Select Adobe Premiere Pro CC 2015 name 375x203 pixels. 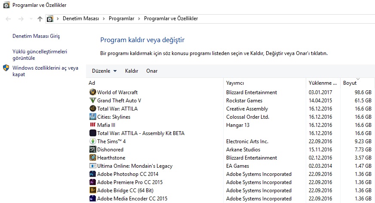(x=130, y=182)
